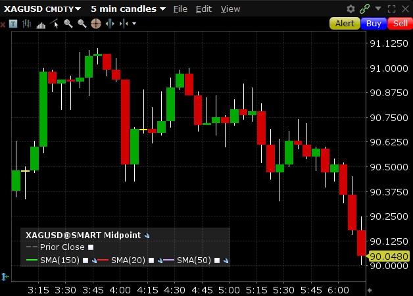Click the arrow at bottom-right of time axis
413x296 pixels.
[370, 290]
